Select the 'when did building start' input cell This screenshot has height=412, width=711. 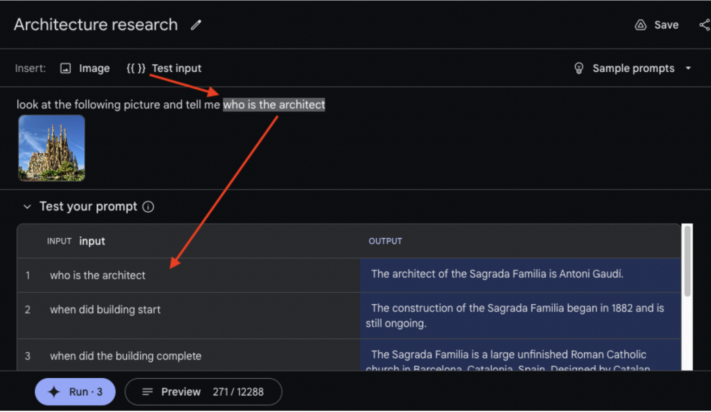pos(105,310)
